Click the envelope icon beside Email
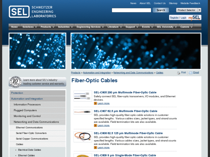Viewport: 210px width, 157px height. coord(191,73)
